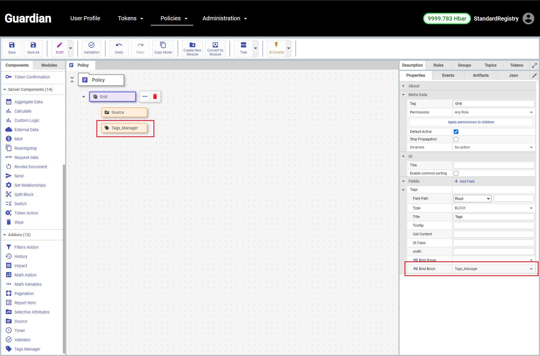The height and width of the screenshot is (356, 540).
Task: Click the Add Field link
Action: point(464,181)
